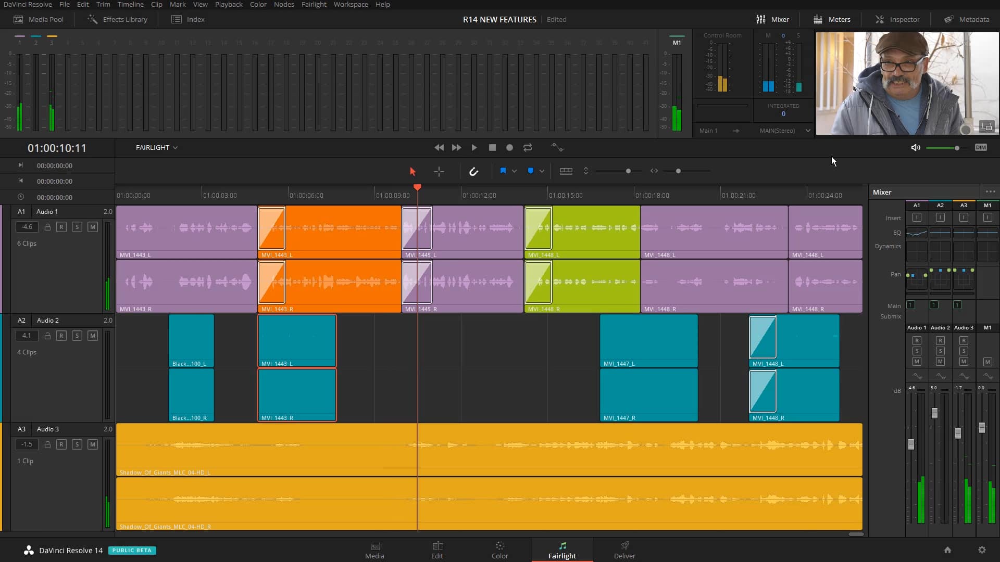The width and height of the screenshot is (1000, 562).
Task: Click A2 Pan control in Mixer
Action: (940, 280)
